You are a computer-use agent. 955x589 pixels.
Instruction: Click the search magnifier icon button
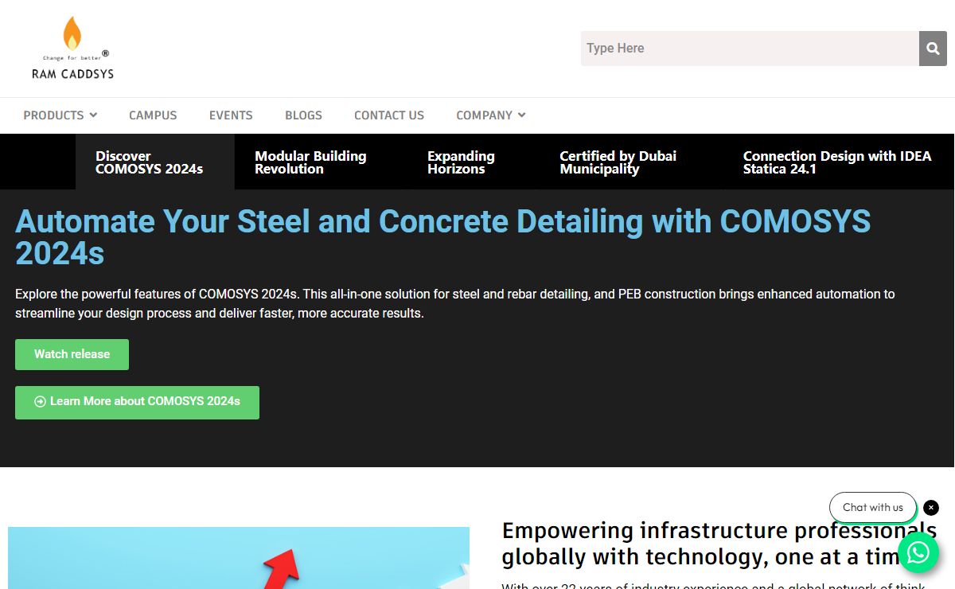[x=933, y=49]
